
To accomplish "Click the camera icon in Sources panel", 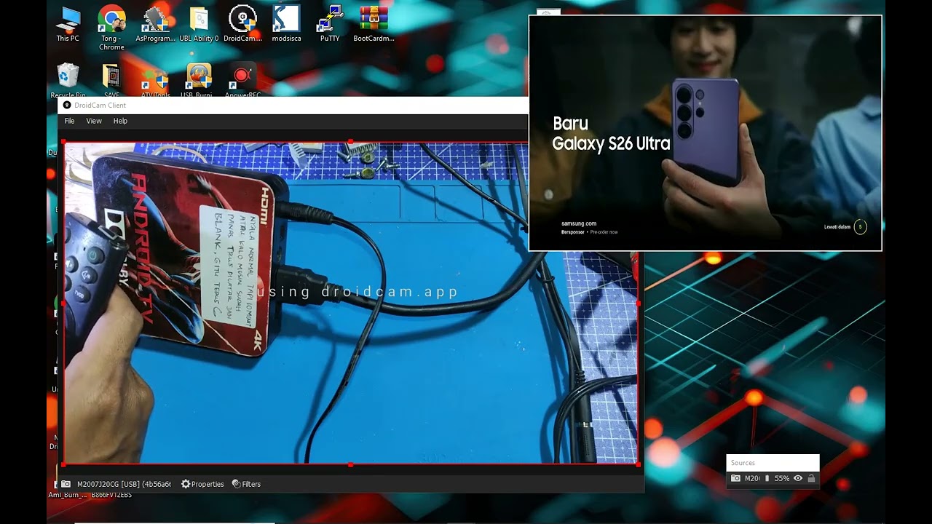I will [x=735, y=478].
